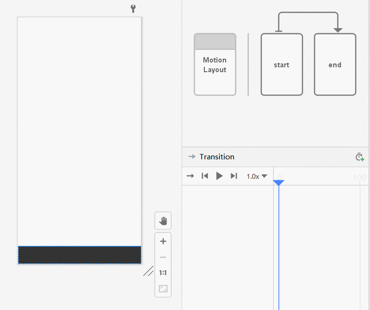Jump to the end of the animation

click(234, 176)
